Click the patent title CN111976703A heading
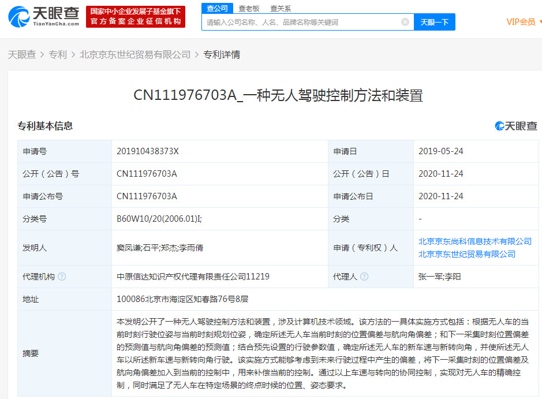Image resolution: width=542 pixels, height=399 pixels. pyautogui.click(x=278, y=95)
